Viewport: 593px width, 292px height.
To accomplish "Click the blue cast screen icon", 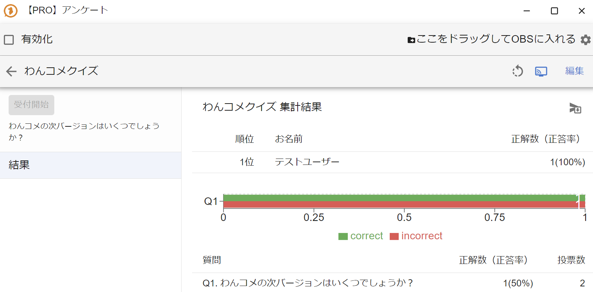I will click(x=541, y=71).
